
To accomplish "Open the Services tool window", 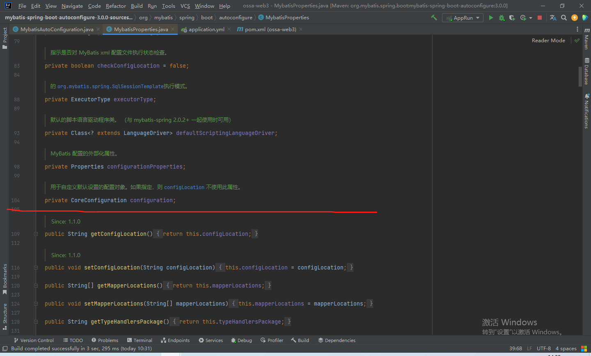I will (x=211, y=340).
